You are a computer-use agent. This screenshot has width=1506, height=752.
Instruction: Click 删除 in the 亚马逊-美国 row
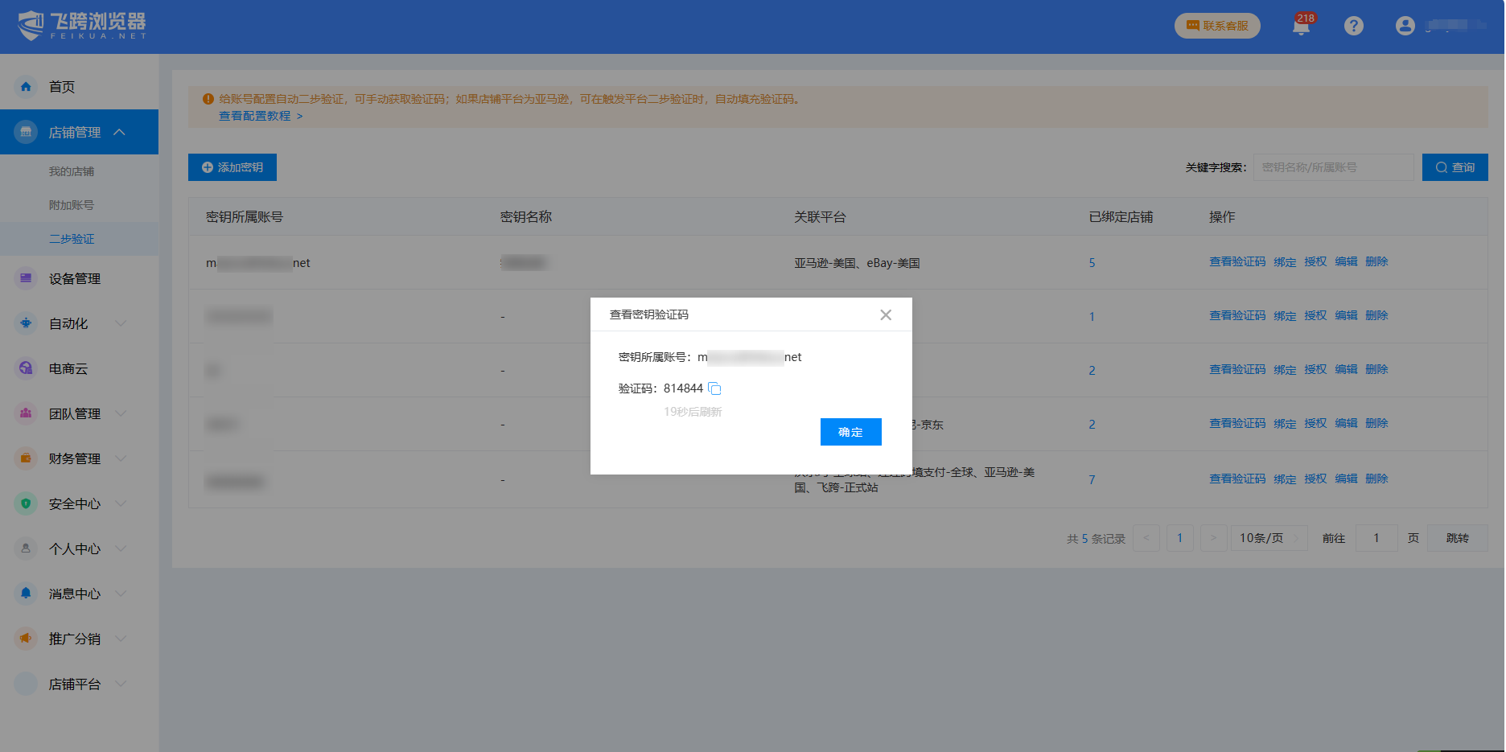tap(1376, 262)
